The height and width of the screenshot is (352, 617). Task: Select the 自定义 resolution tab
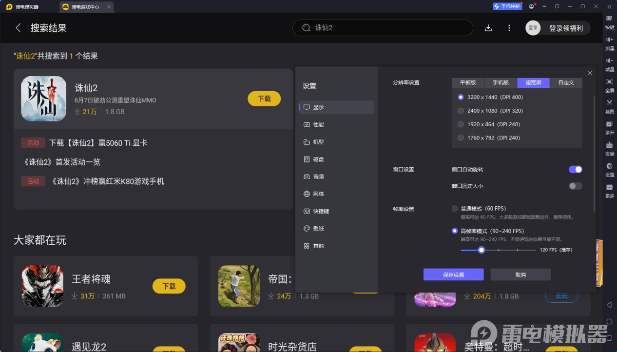point(566,82)
